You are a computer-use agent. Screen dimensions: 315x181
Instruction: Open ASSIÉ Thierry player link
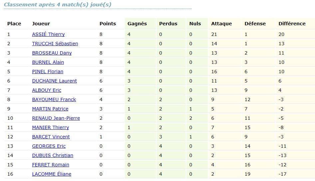point(48,34)
